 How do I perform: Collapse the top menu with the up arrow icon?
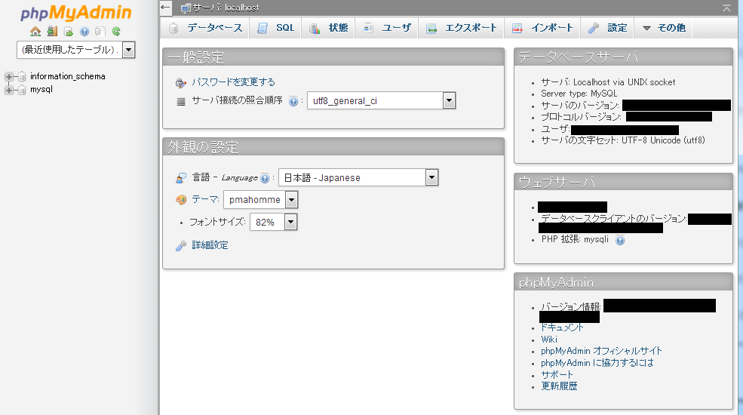pos(727,8)
